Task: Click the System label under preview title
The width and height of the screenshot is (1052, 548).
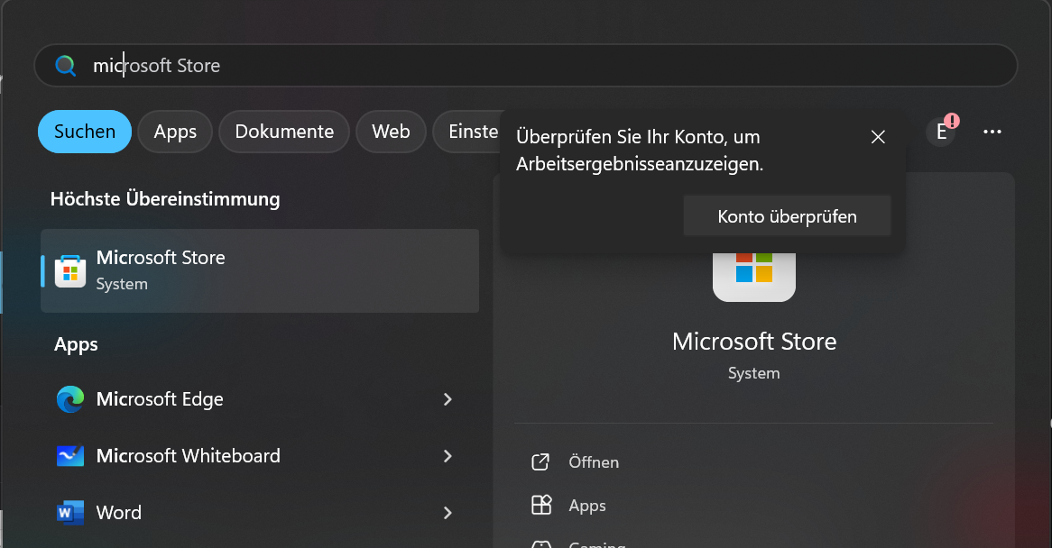Action: (754, 373)
